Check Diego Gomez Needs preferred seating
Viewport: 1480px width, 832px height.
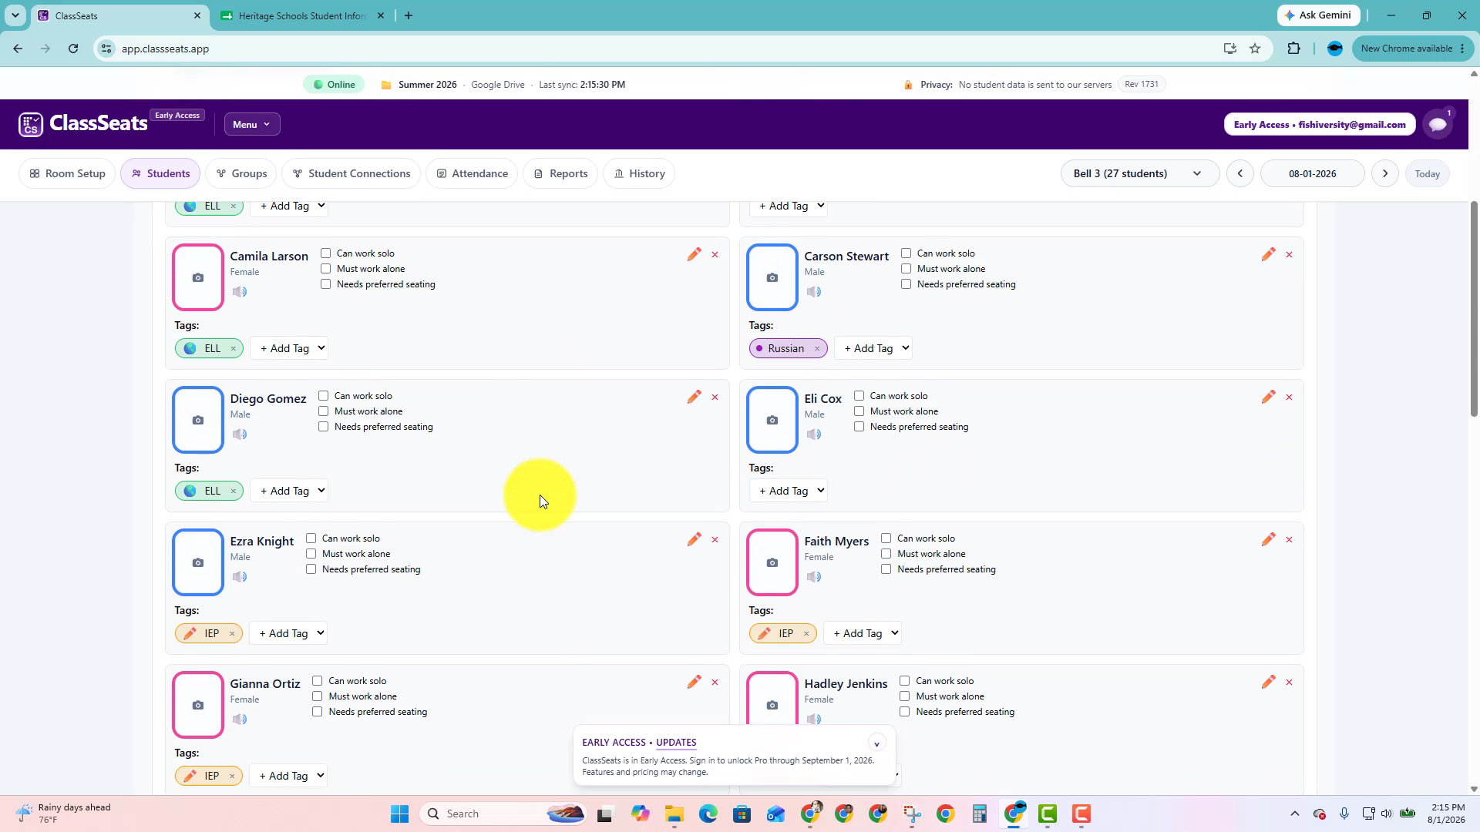click(324, 427)
